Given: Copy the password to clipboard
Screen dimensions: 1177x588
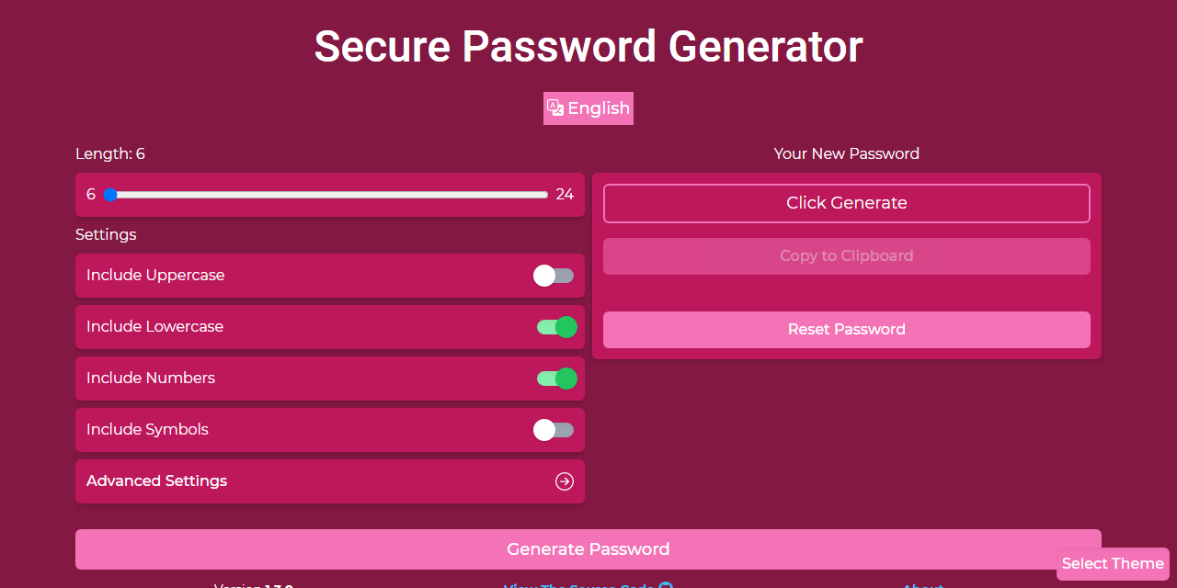Looking at the screenshot, I should point(846,255).
